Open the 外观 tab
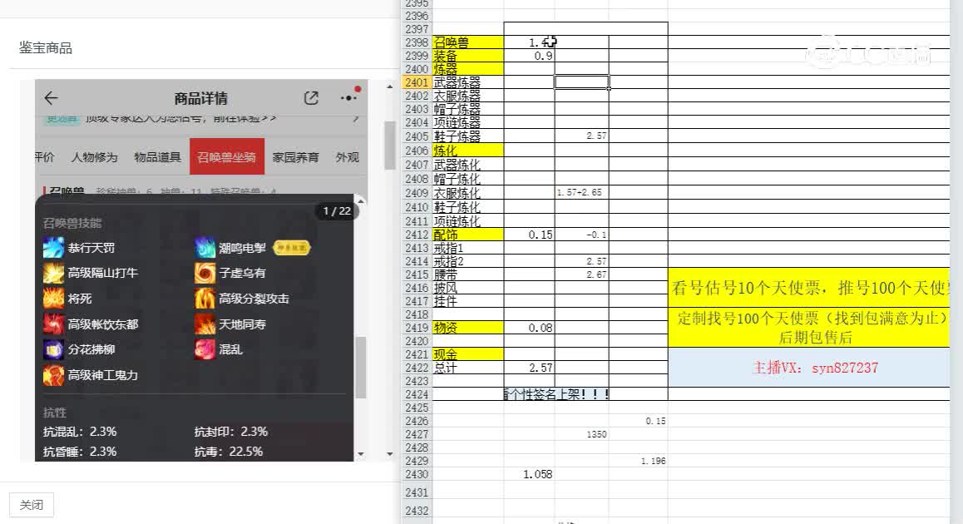Viewport: 963px width, 524px height. point(348,156)
